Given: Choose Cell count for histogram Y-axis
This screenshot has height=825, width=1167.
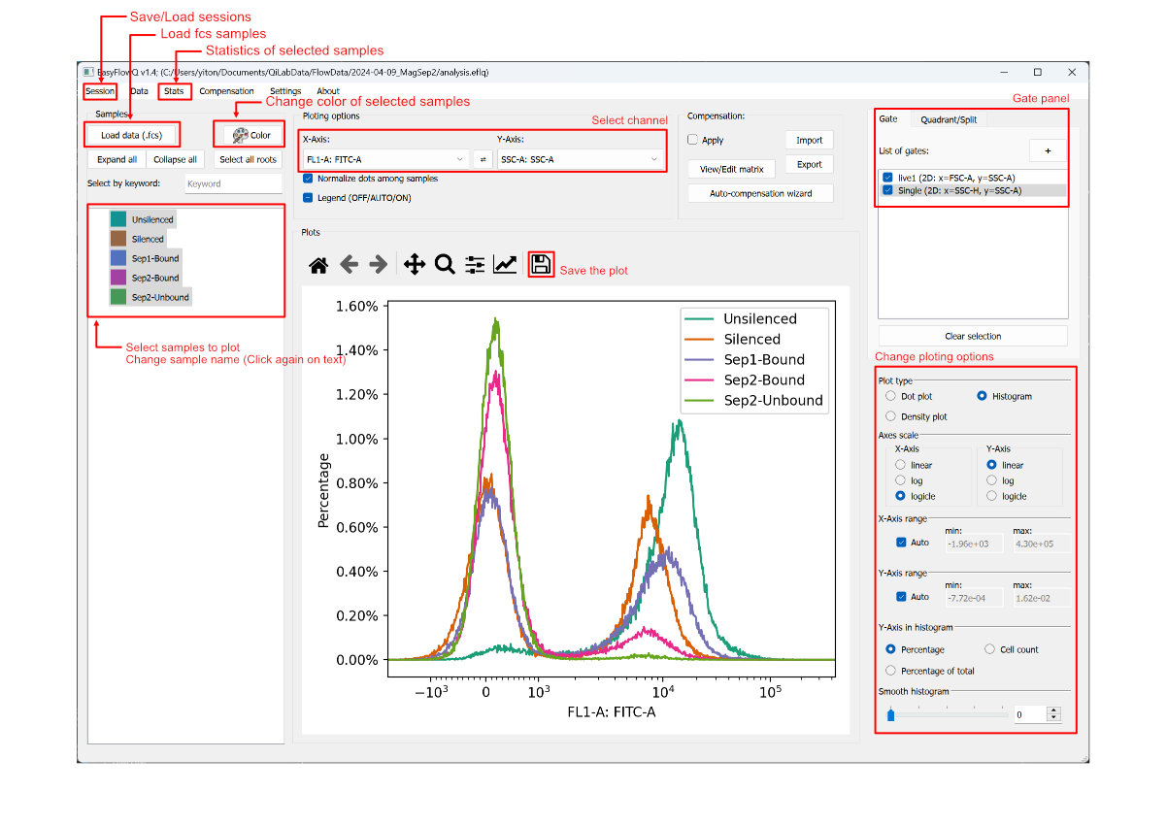Looking at the screenshot, I should tap(990, 649).
